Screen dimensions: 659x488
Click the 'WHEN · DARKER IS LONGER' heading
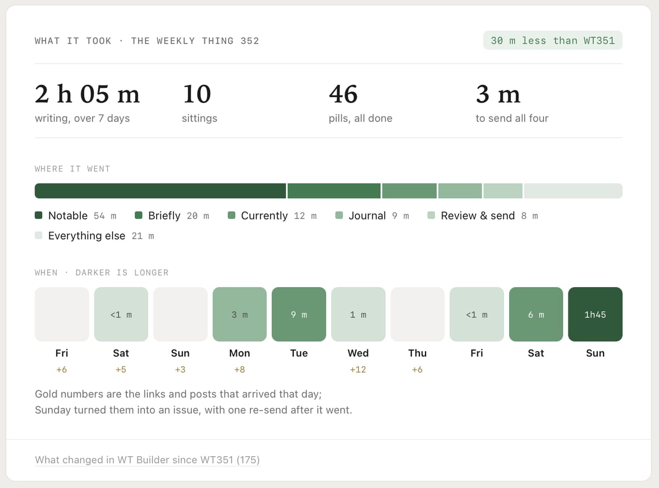coord(102,272)
